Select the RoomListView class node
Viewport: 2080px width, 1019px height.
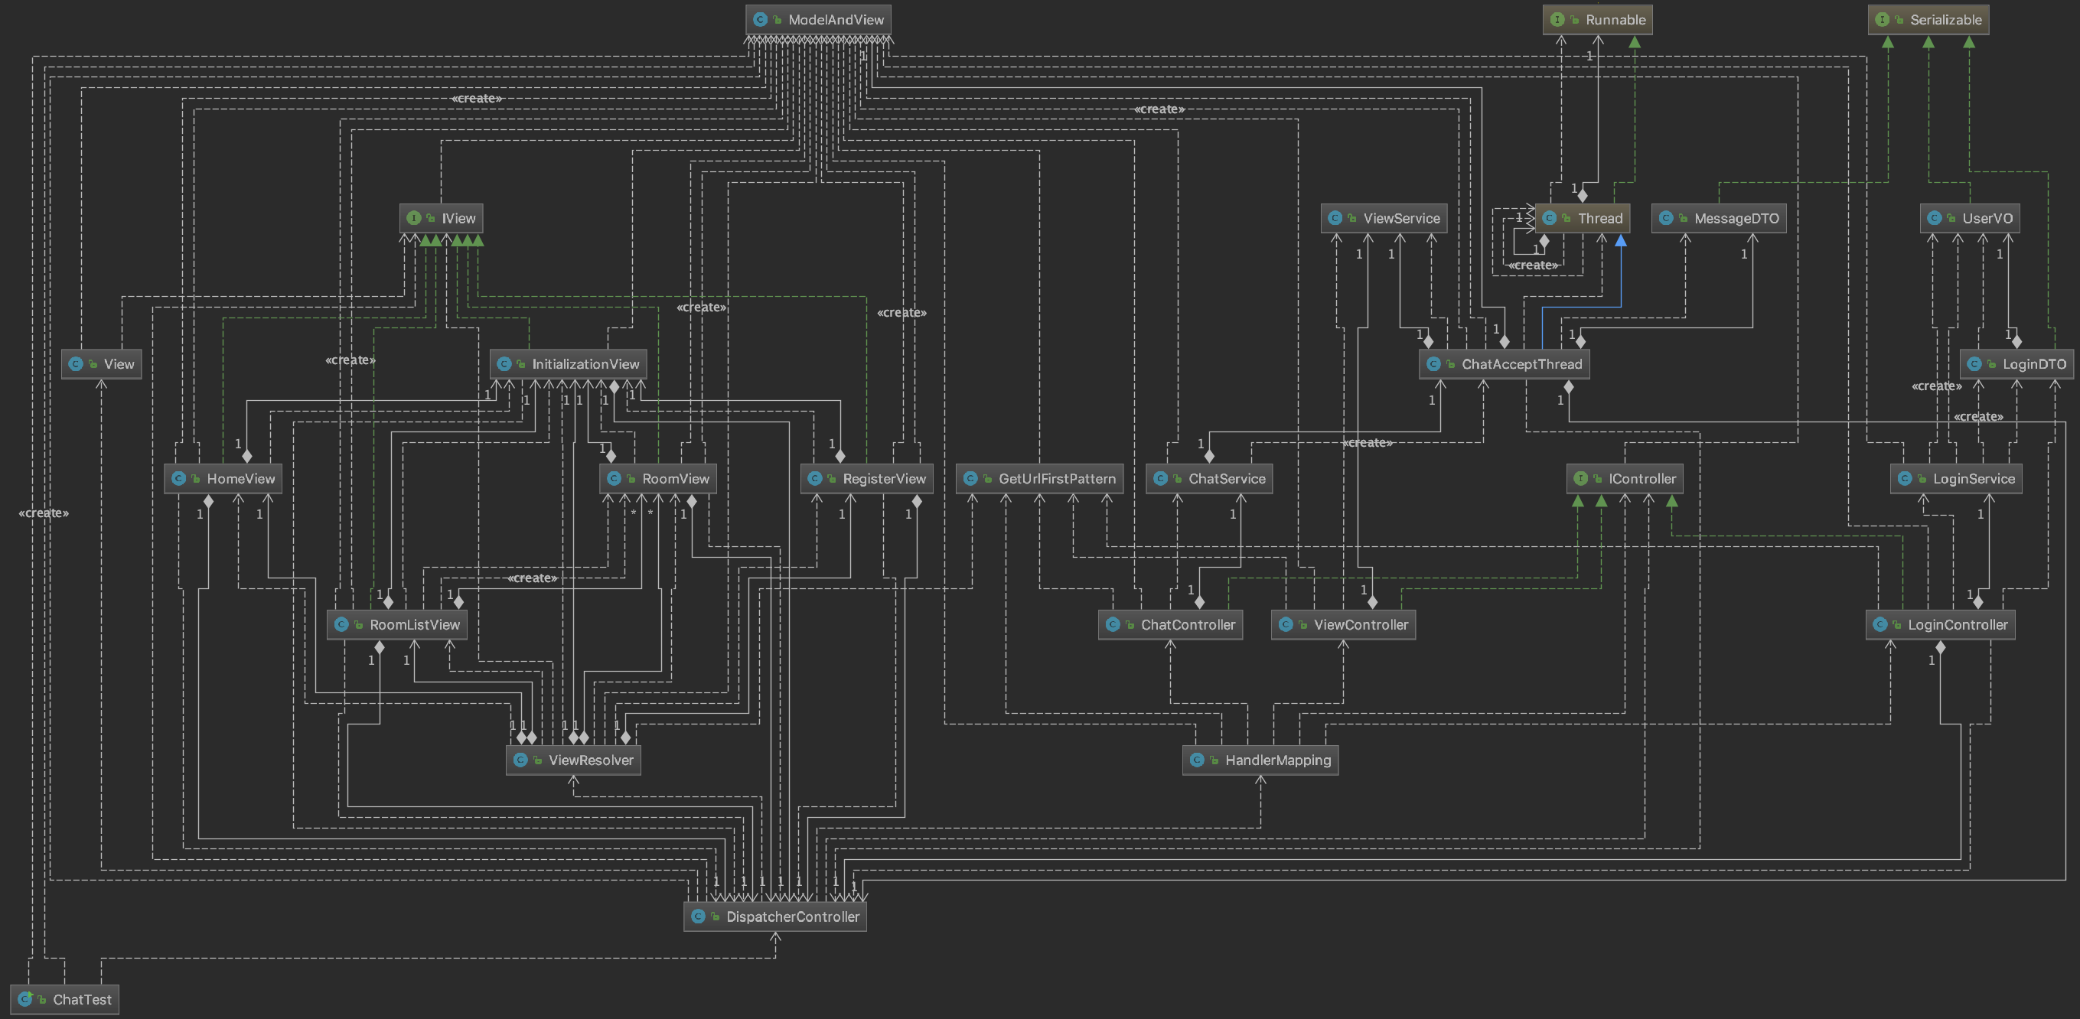tap(413, 625)
